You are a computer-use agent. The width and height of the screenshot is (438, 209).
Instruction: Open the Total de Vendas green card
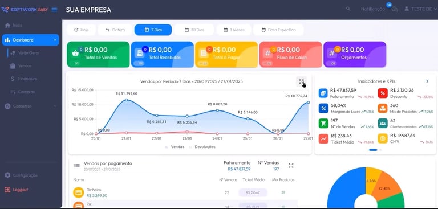(98, 55)
